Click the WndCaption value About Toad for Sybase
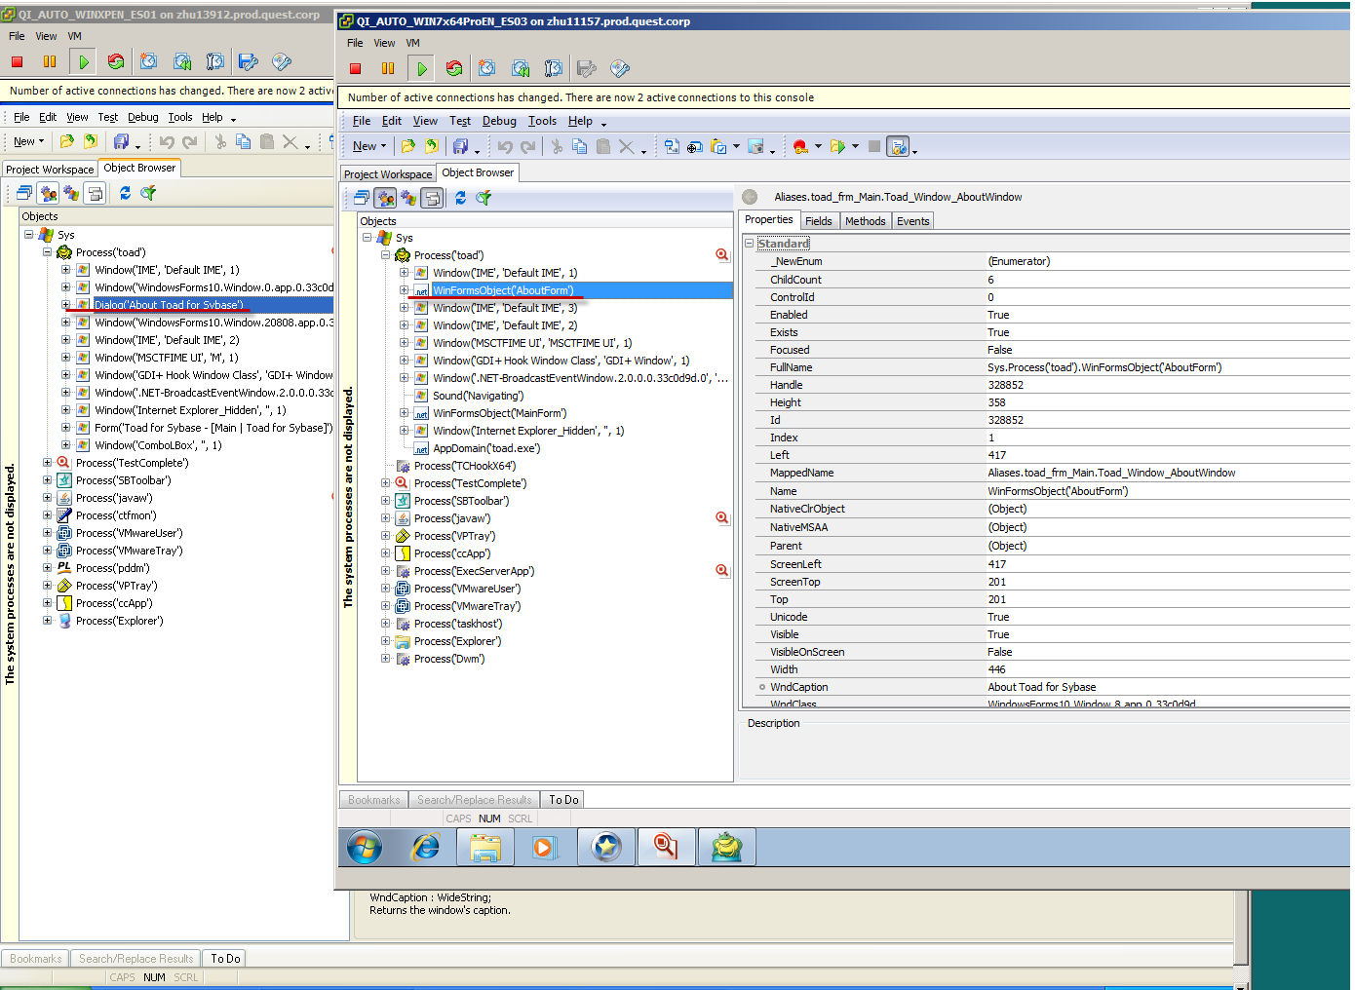 pos(1041,687)
